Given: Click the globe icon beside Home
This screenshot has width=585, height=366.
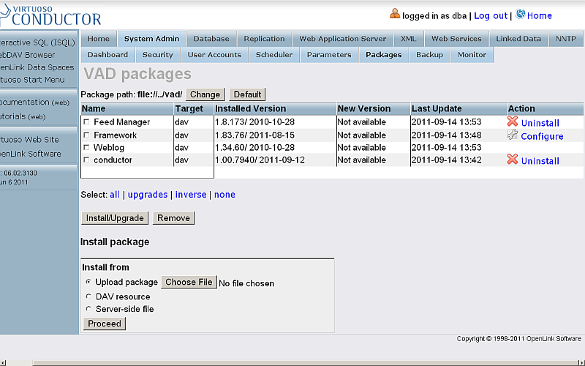Looking at the screenshot, I should (521, 14).
